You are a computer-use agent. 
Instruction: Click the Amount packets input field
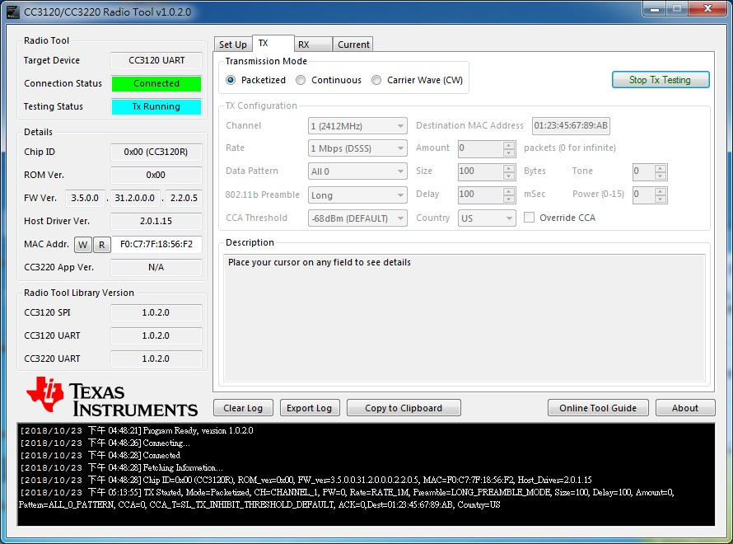[x=481, y=148]
